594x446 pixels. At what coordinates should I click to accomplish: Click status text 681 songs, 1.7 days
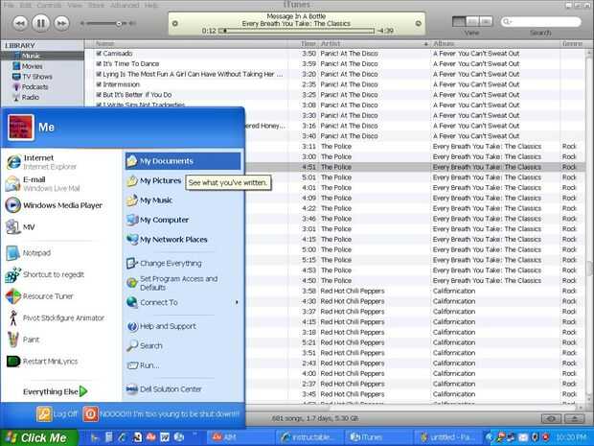click(315, 419)
